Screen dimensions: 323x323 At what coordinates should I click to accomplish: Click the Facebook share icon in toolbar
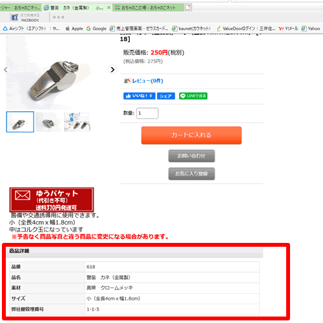click(x=14, y=17)
